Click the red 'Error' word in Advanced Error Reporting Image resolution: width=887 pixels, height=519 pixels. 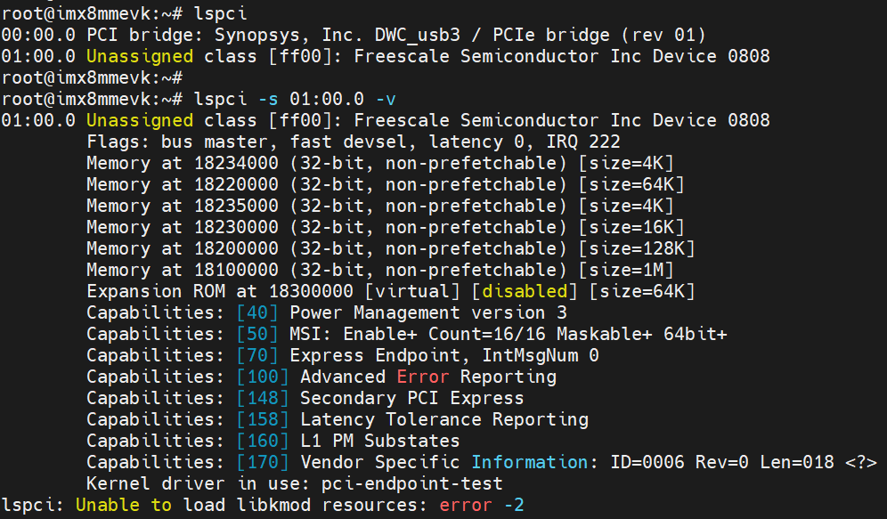[422, 377]
